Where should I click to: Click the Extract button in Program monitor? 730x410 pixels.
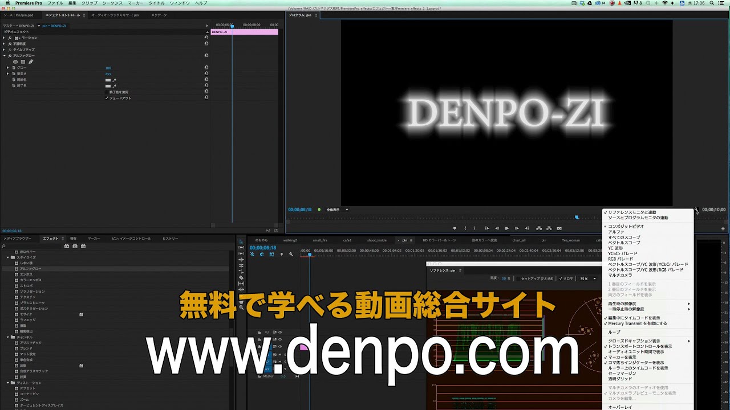[x=549, y=228]
